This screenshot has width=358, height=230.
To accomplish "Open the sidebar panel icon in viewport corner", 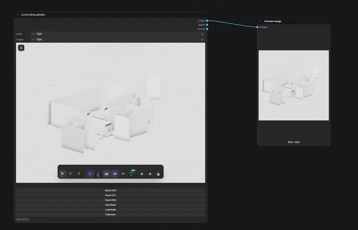I will pyautogui.click(x=21, y=48).
